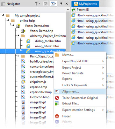Collapse the Alchemy_Project_Environment folder
The height and width of the screenshot is (129, 115).
pyautogui.click(x=18, y=35)
